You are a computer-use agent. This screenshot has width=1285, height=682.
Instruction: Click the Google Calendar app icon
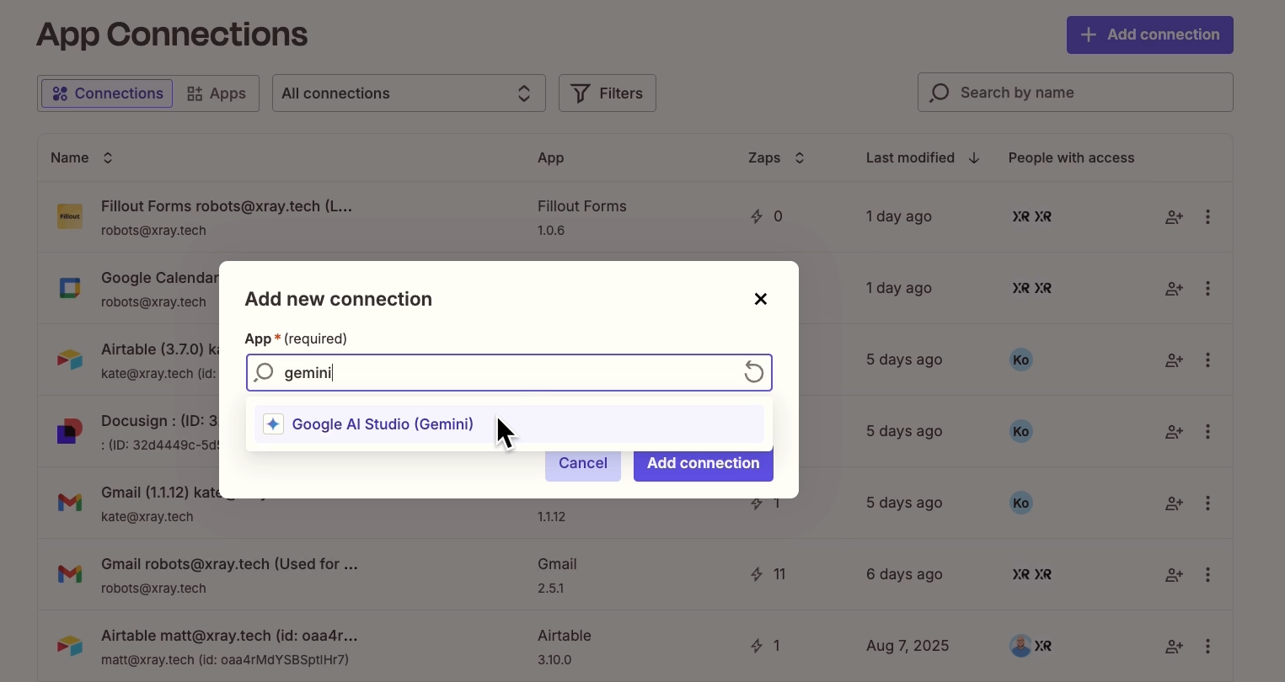(69, 288)
